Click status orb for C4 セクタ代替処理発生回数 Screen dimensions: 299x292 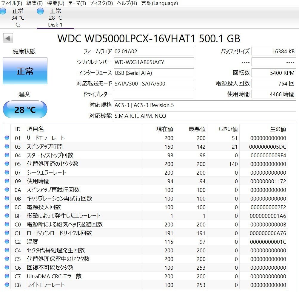(7, 250)
